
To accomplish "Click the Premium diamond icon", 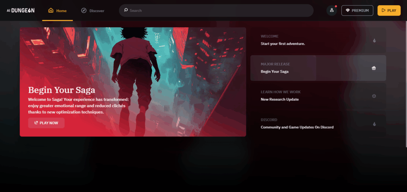I will pyautogui.click(x=347, y=11).
